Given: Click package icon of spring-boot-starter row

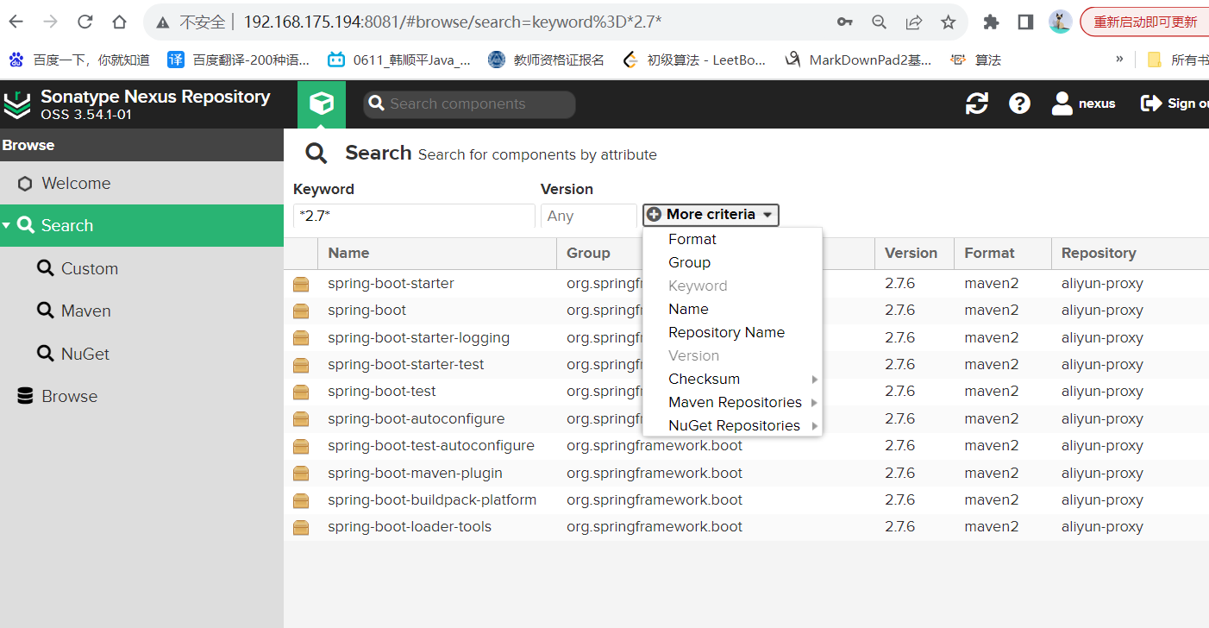Looking at the screenshot, I should click(301, 284).
